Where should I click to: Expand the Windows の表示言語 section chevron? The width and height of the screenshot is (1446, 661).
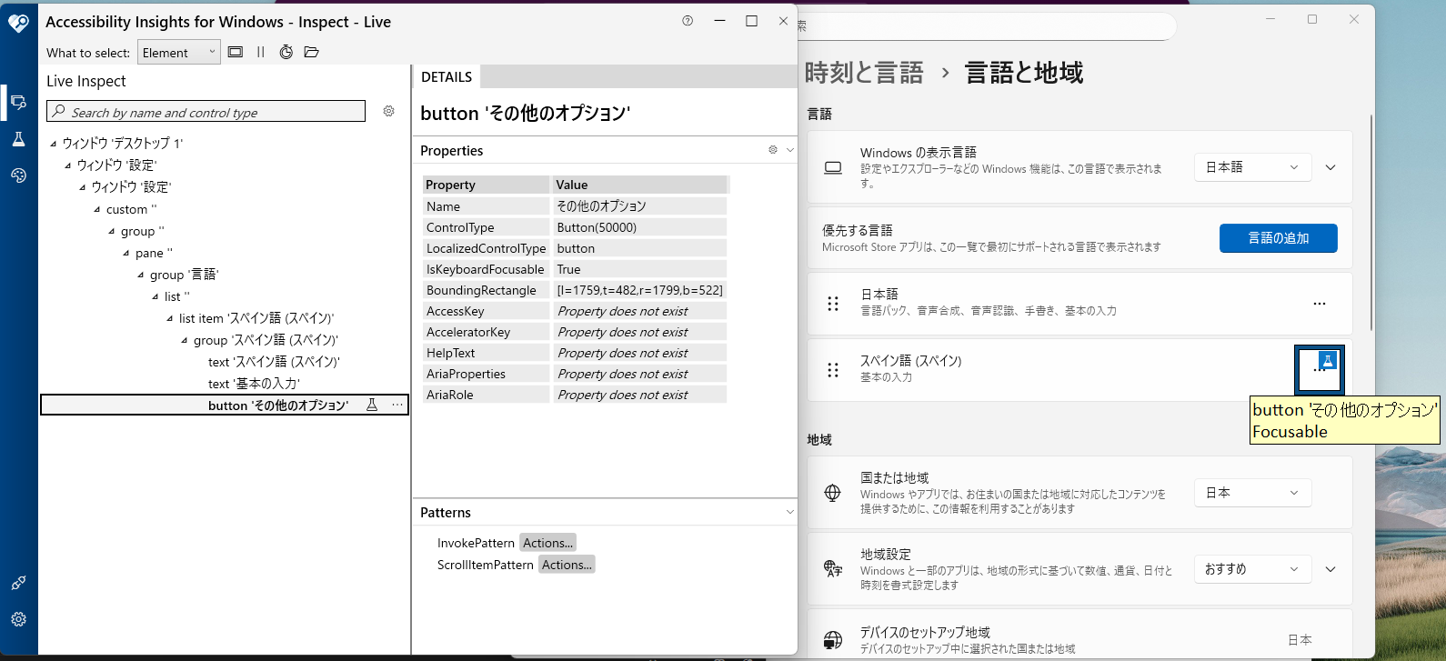(x=1331, y=167)
